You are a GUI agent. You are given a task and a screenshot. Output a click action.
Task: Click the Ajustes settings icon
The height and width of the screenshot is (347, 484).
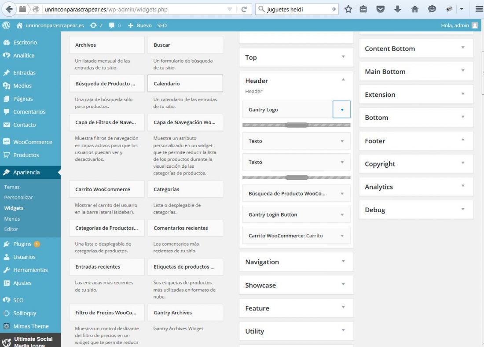7,283
